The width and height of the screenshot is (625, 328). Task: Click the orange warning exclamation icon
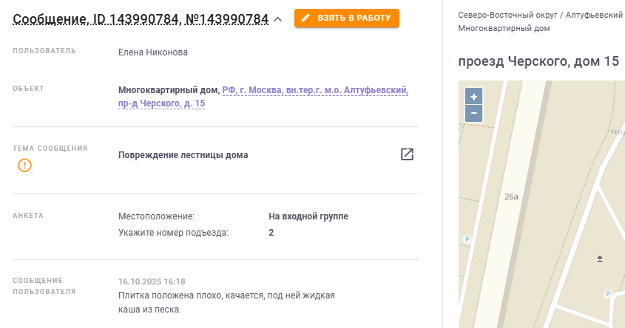click(x=25, y=165)
